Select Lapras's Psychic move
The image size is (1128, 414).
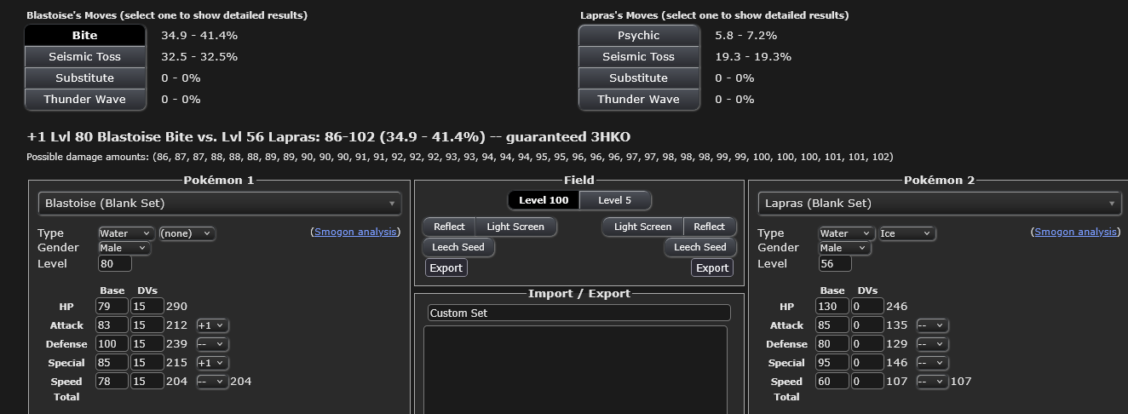[639, 35]
